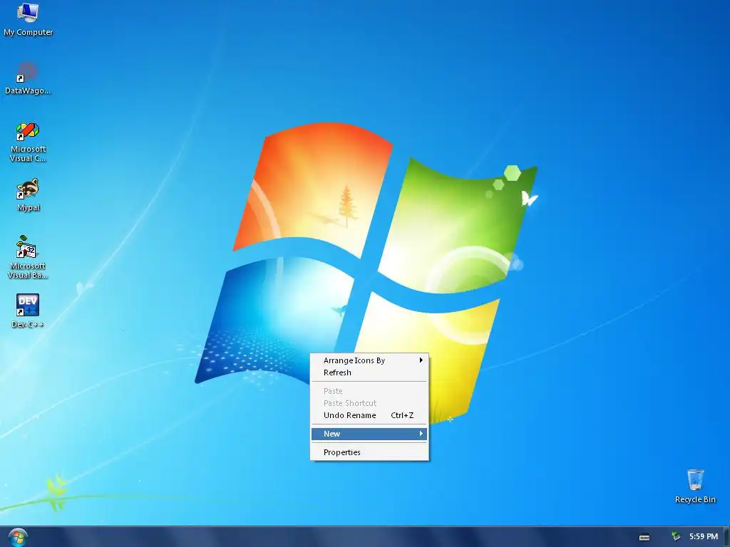
Task: Select the Microsoft Visual C... shortcut
Action: (28, 141)
